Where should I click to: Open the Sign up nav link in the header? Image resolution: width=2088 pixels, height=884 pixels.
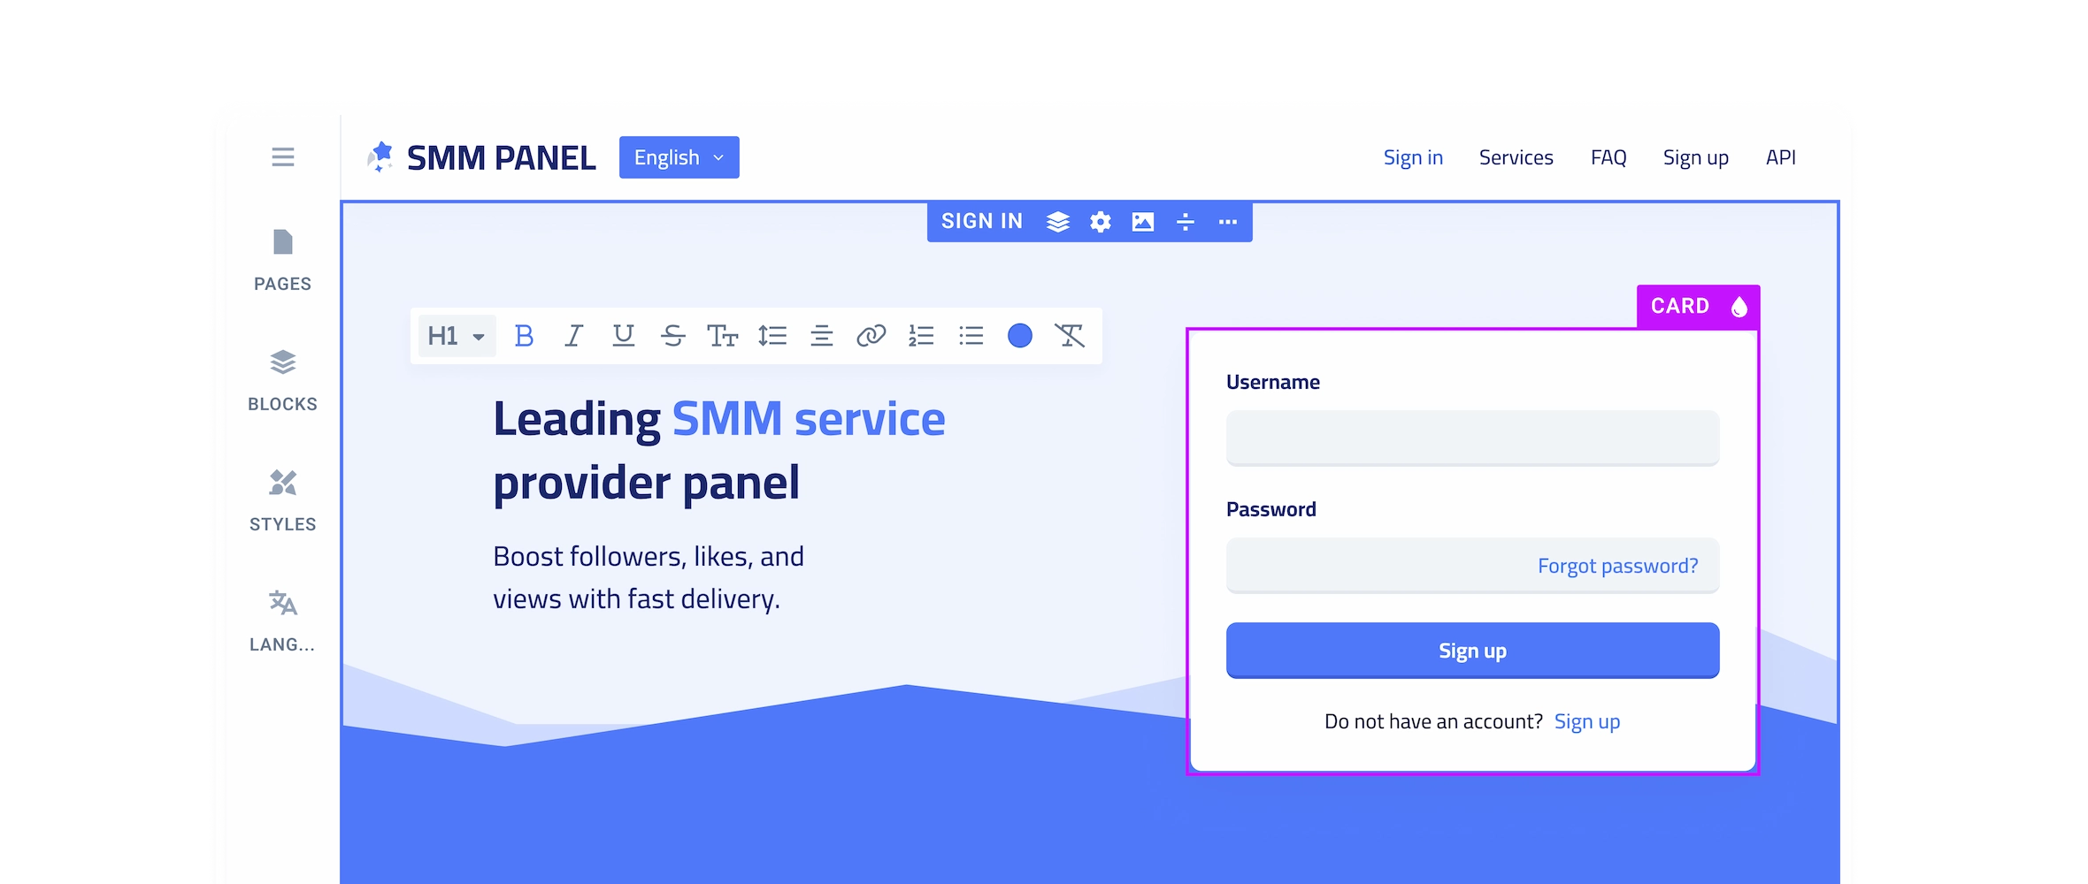pos(1695,157)
